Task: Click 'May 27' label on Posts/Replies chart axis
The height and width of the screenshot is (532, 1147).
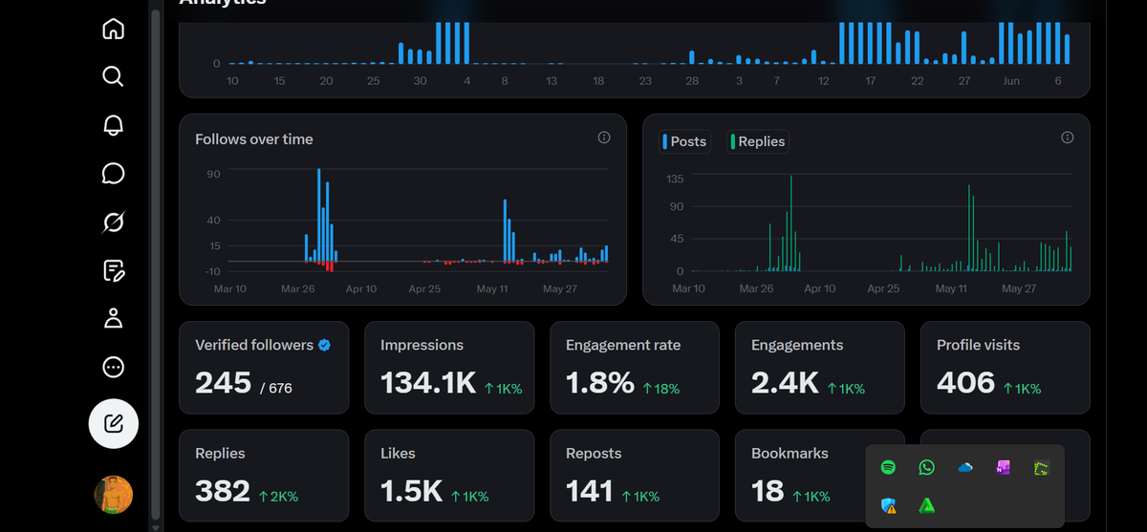Action: click(1019, 288)
